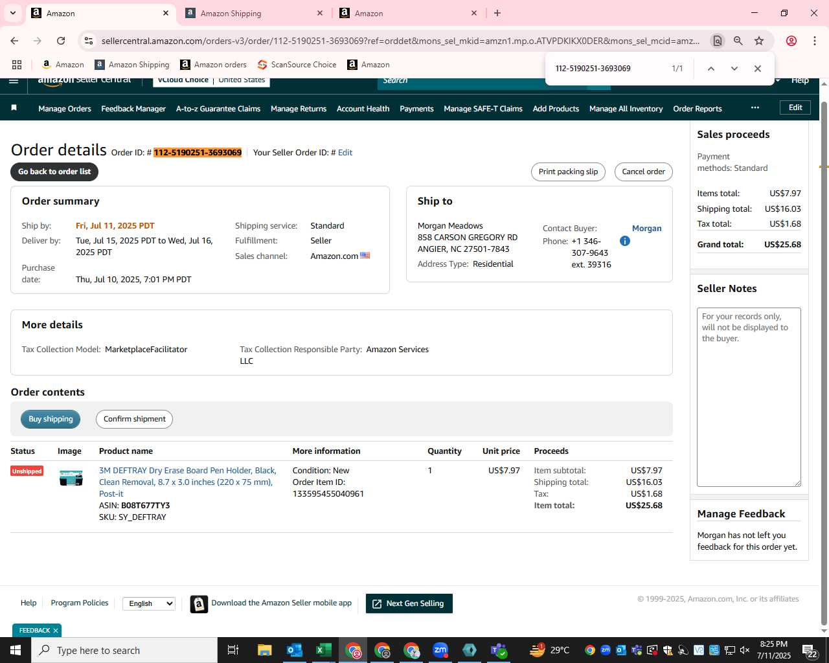
Task: Click the browser back arrow
Action: pos(14,41)
